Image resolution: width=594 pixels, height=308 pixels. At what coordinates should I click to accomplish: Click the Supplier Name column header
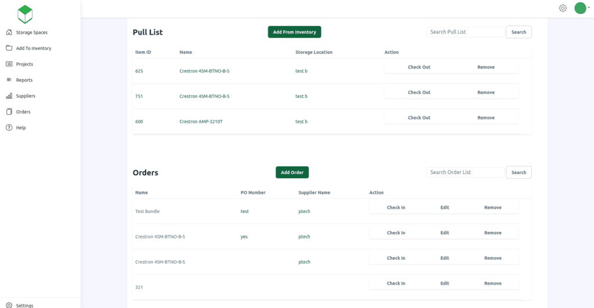pos(314,193)
